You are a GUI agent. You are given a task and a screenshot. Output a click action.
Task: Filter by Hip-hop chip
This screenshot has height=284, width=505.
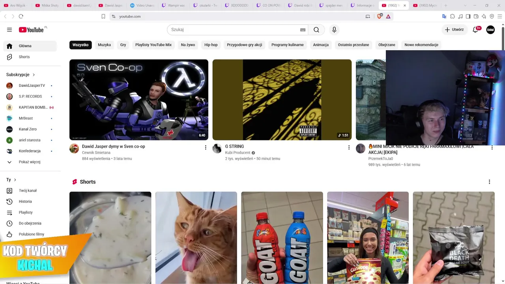(211, 45)
